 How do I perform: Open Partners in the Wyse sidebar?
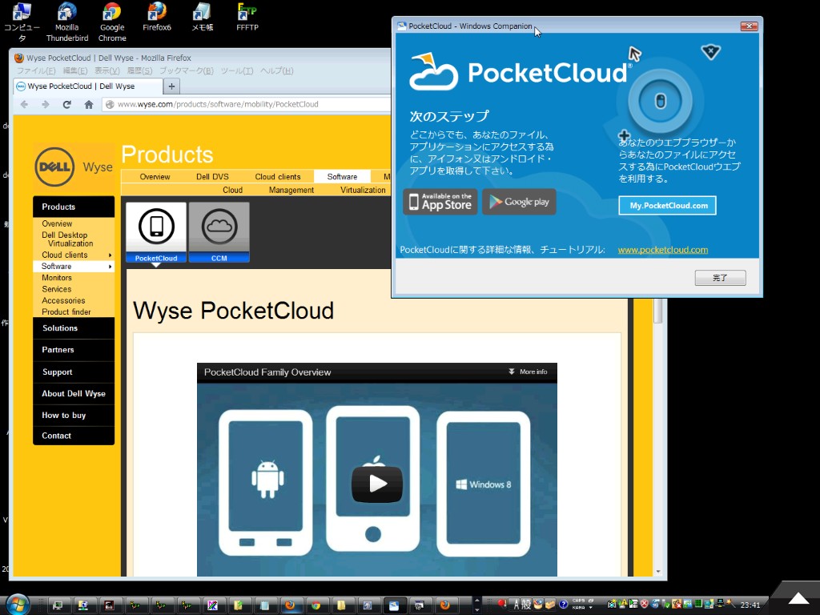tap(74, 350)
